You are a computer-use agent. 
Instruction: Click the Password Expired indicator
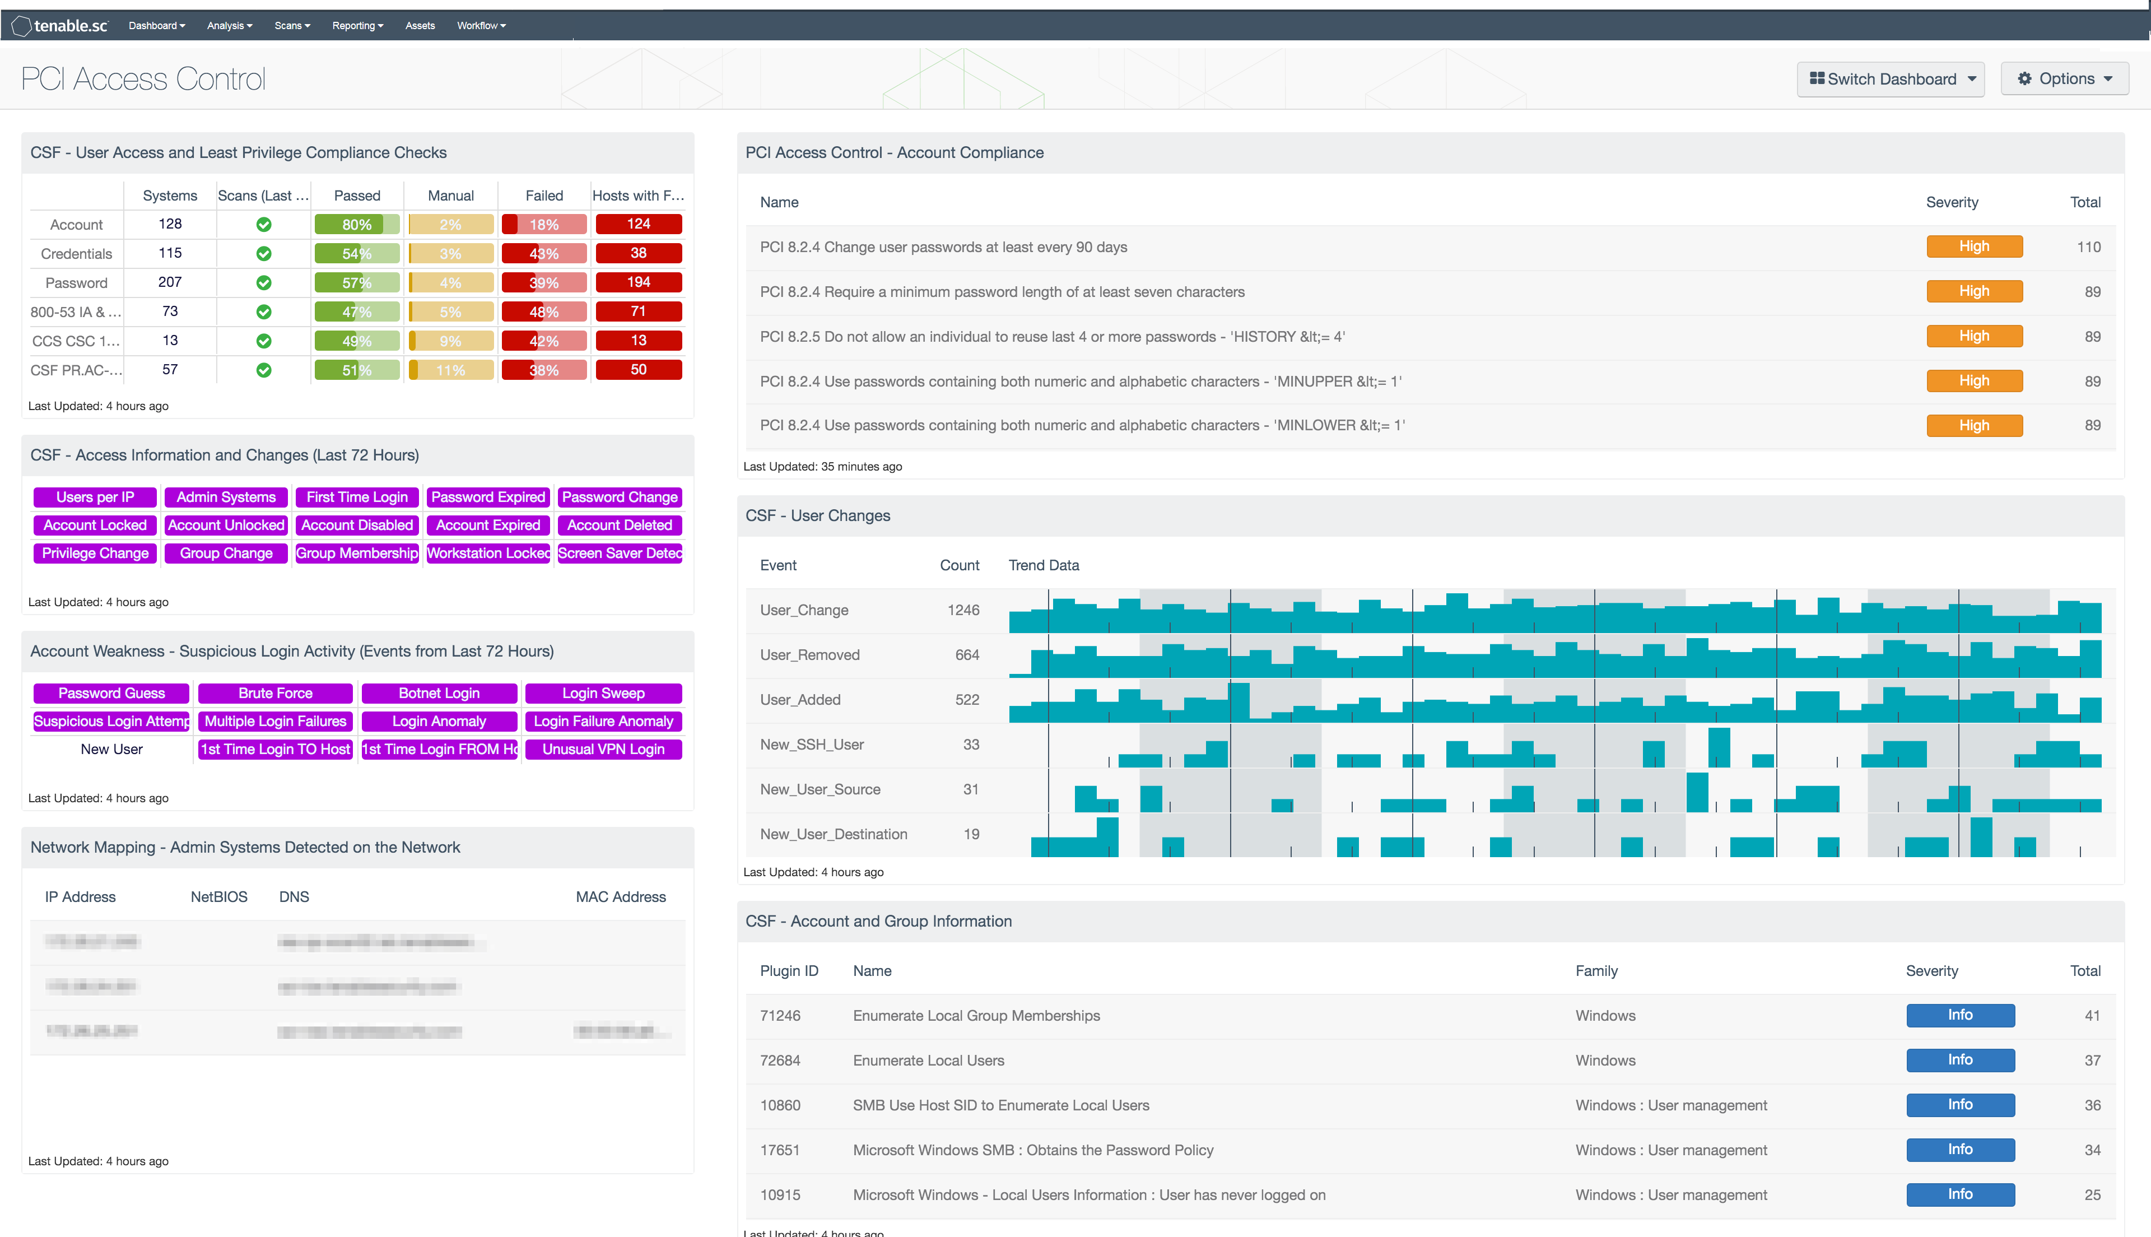pos(488,497)
